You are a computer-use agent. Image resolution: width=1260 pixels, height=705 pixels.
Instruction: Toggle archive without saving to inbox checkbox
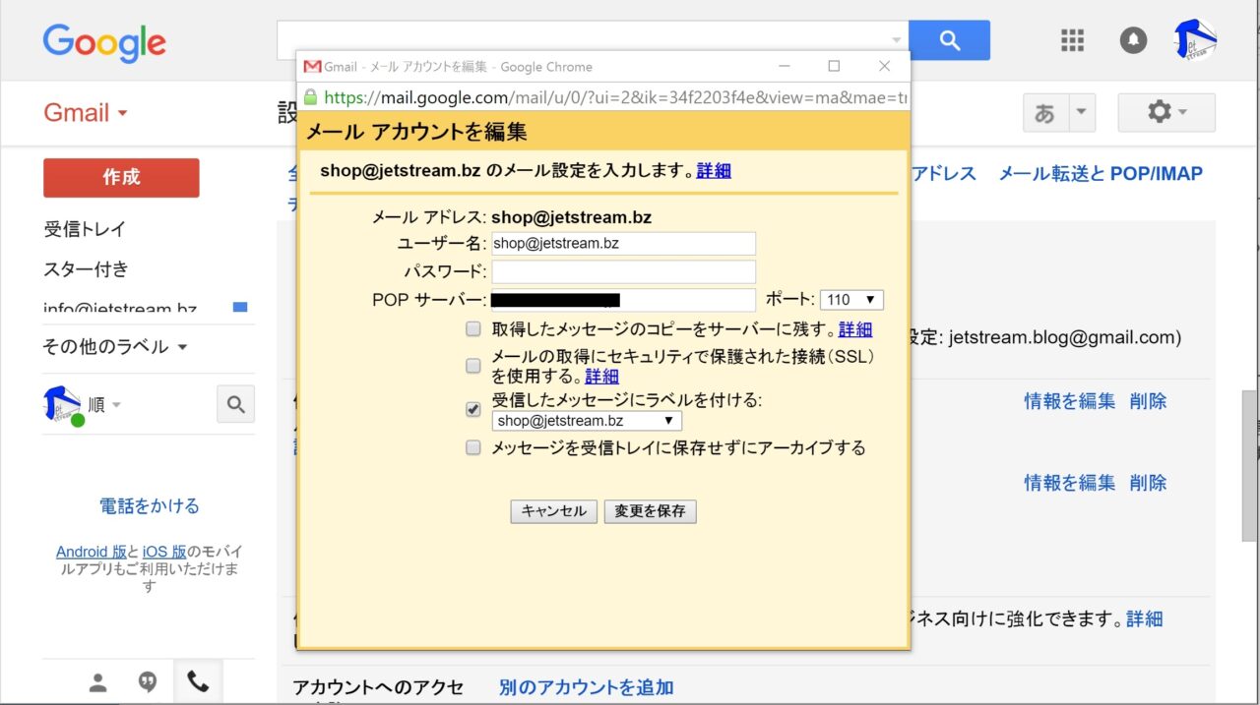pos(473,448)
